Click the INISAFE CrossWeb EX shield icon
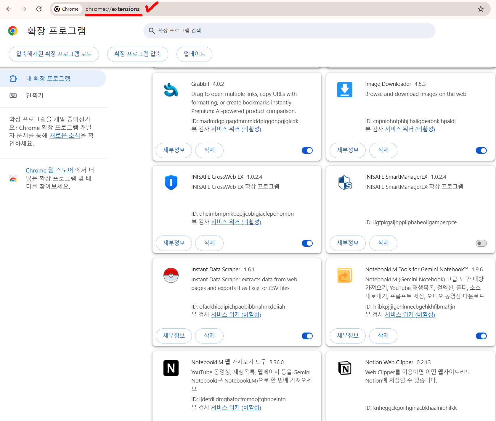 click(171, 183)
